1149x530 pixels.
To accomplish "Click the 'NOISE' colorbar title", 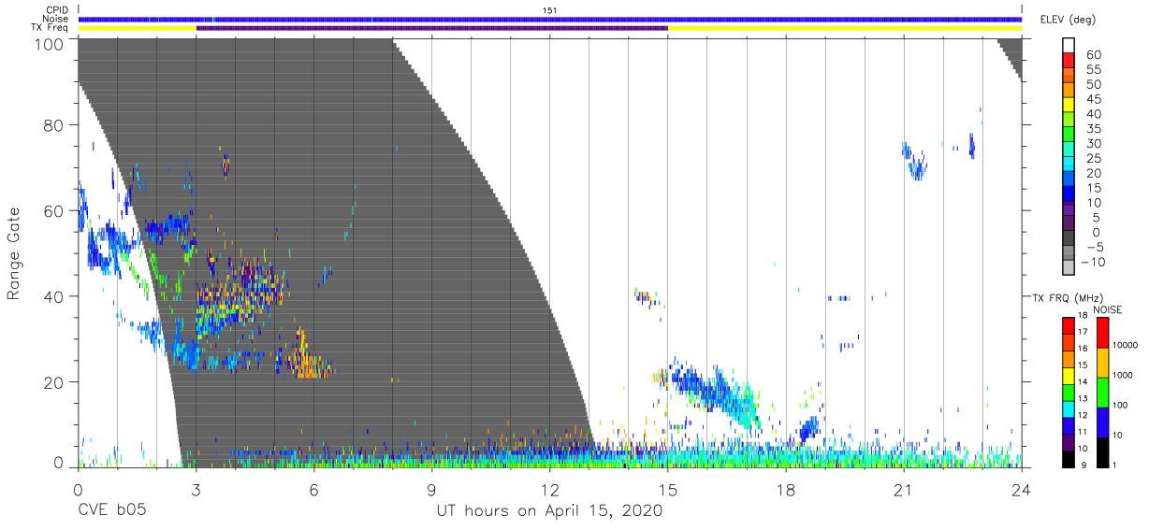I will click(x=1108, y=309).
